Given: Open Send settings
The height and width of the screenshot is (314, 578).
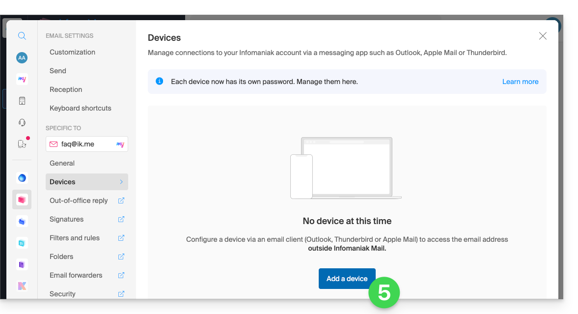Looking at the screenshot, I should click(58, 71).
